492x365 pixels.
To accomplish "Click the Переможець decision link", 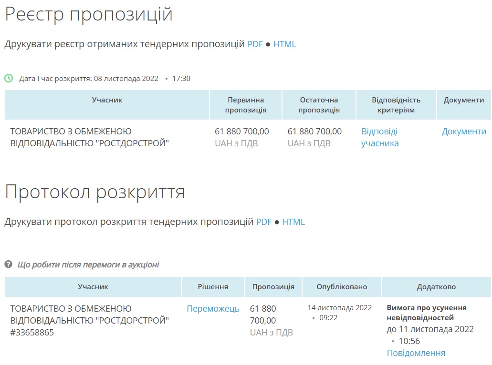I will pyautogui.click(x=213, y=309).
